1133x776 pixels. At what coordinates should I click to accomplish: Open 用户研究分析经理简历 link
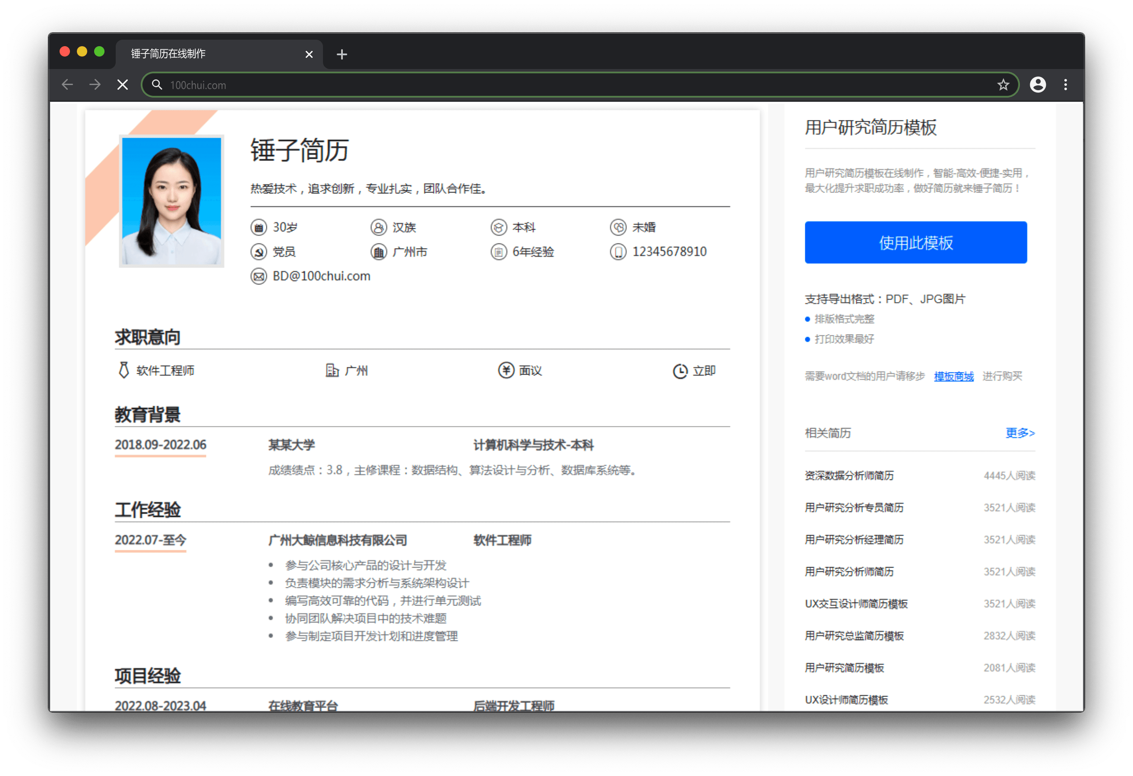pos(854,539)
